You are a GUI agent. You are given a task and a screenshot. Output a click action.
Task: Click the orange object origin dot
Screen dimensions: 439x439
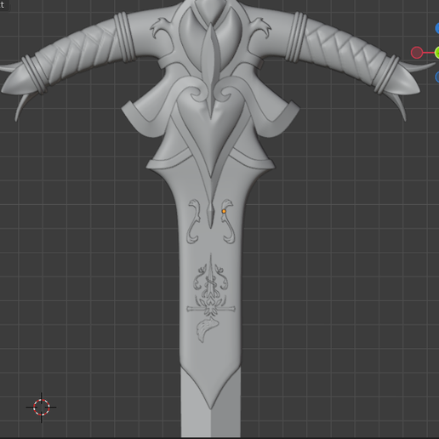tap(224, 211)
